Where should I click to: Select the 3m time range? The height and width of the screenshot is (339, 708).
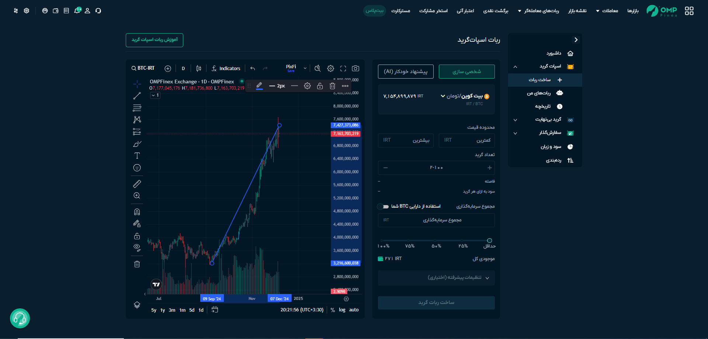tap(172, 310)
